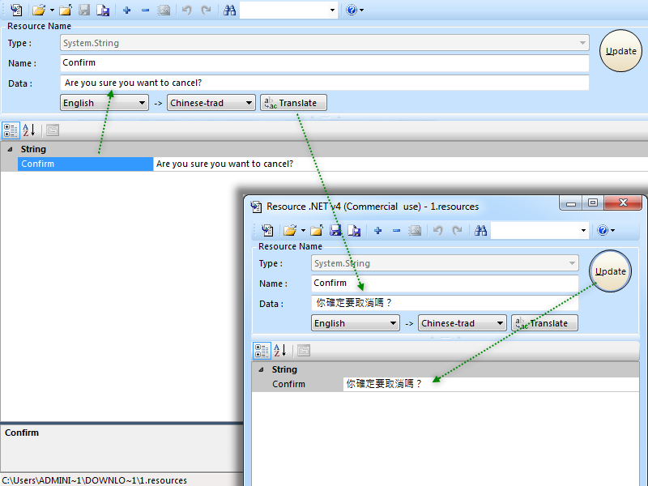Click redo icon in front window toolbar
Viewport: 648px width, 486px height.
[x=457, y=230]
